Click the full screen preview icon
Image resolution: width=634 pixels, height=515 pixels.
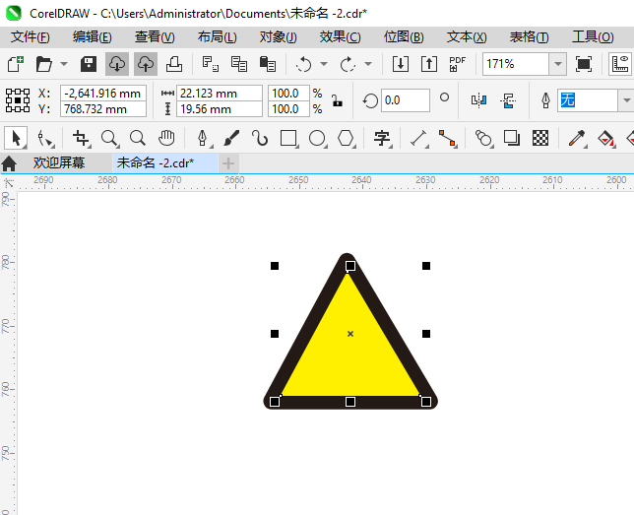click(x=584, y=64)
